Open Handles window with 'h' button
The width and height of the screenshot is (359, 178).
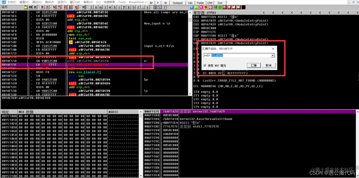(114, 7)
